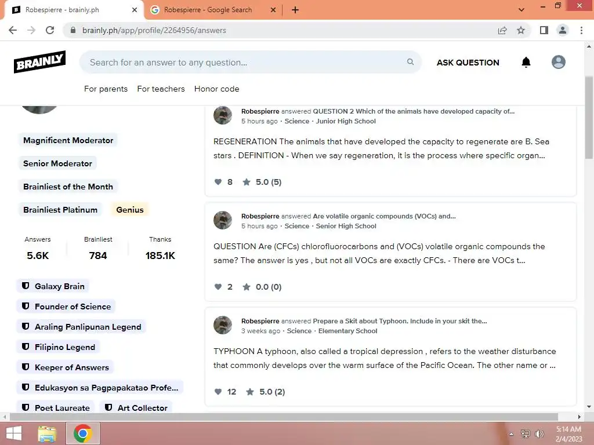Click the star rating on Typhoon answer

(x=250, y=392)
